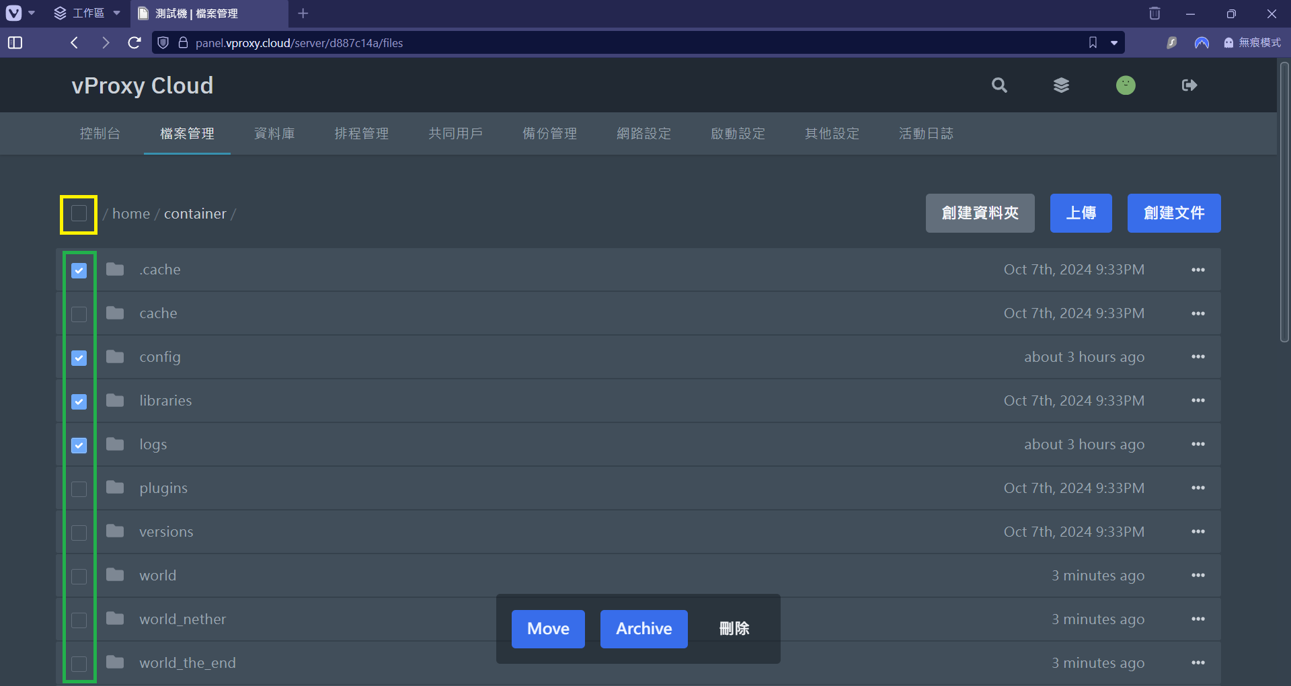1291x686 pixels.
Task: Expand the bookmark dropdown arrow in address bar
Action: pyautogui.click(x=1114, y=43)
